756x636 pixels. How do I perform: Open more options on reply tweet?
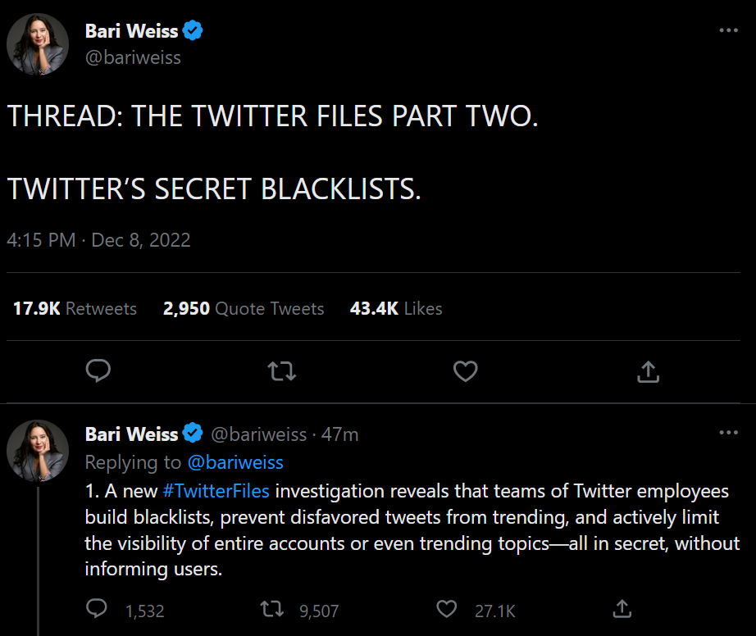728,433
